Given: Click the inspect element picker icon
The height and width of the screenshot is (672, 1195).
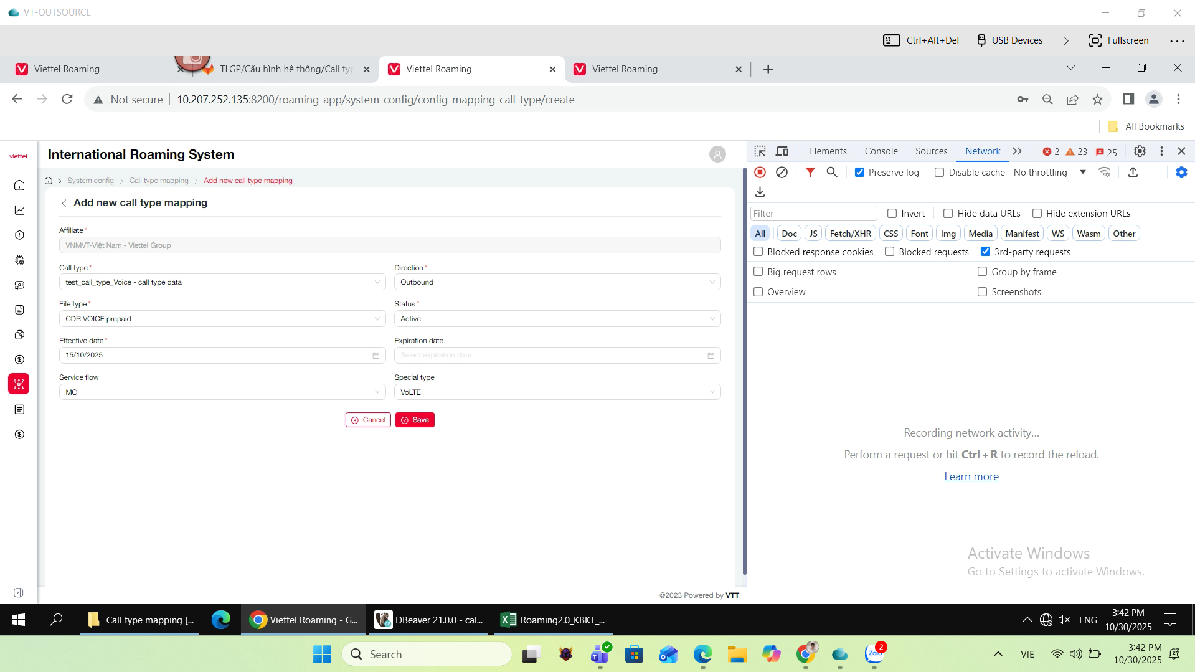Looking at the screenshot, I should [760, 151].
